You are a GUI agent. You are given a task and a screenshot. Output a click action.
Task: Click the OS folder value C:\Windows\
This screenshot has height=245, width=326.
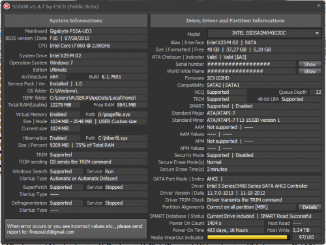pyautogui.click(x=64, y=91)
